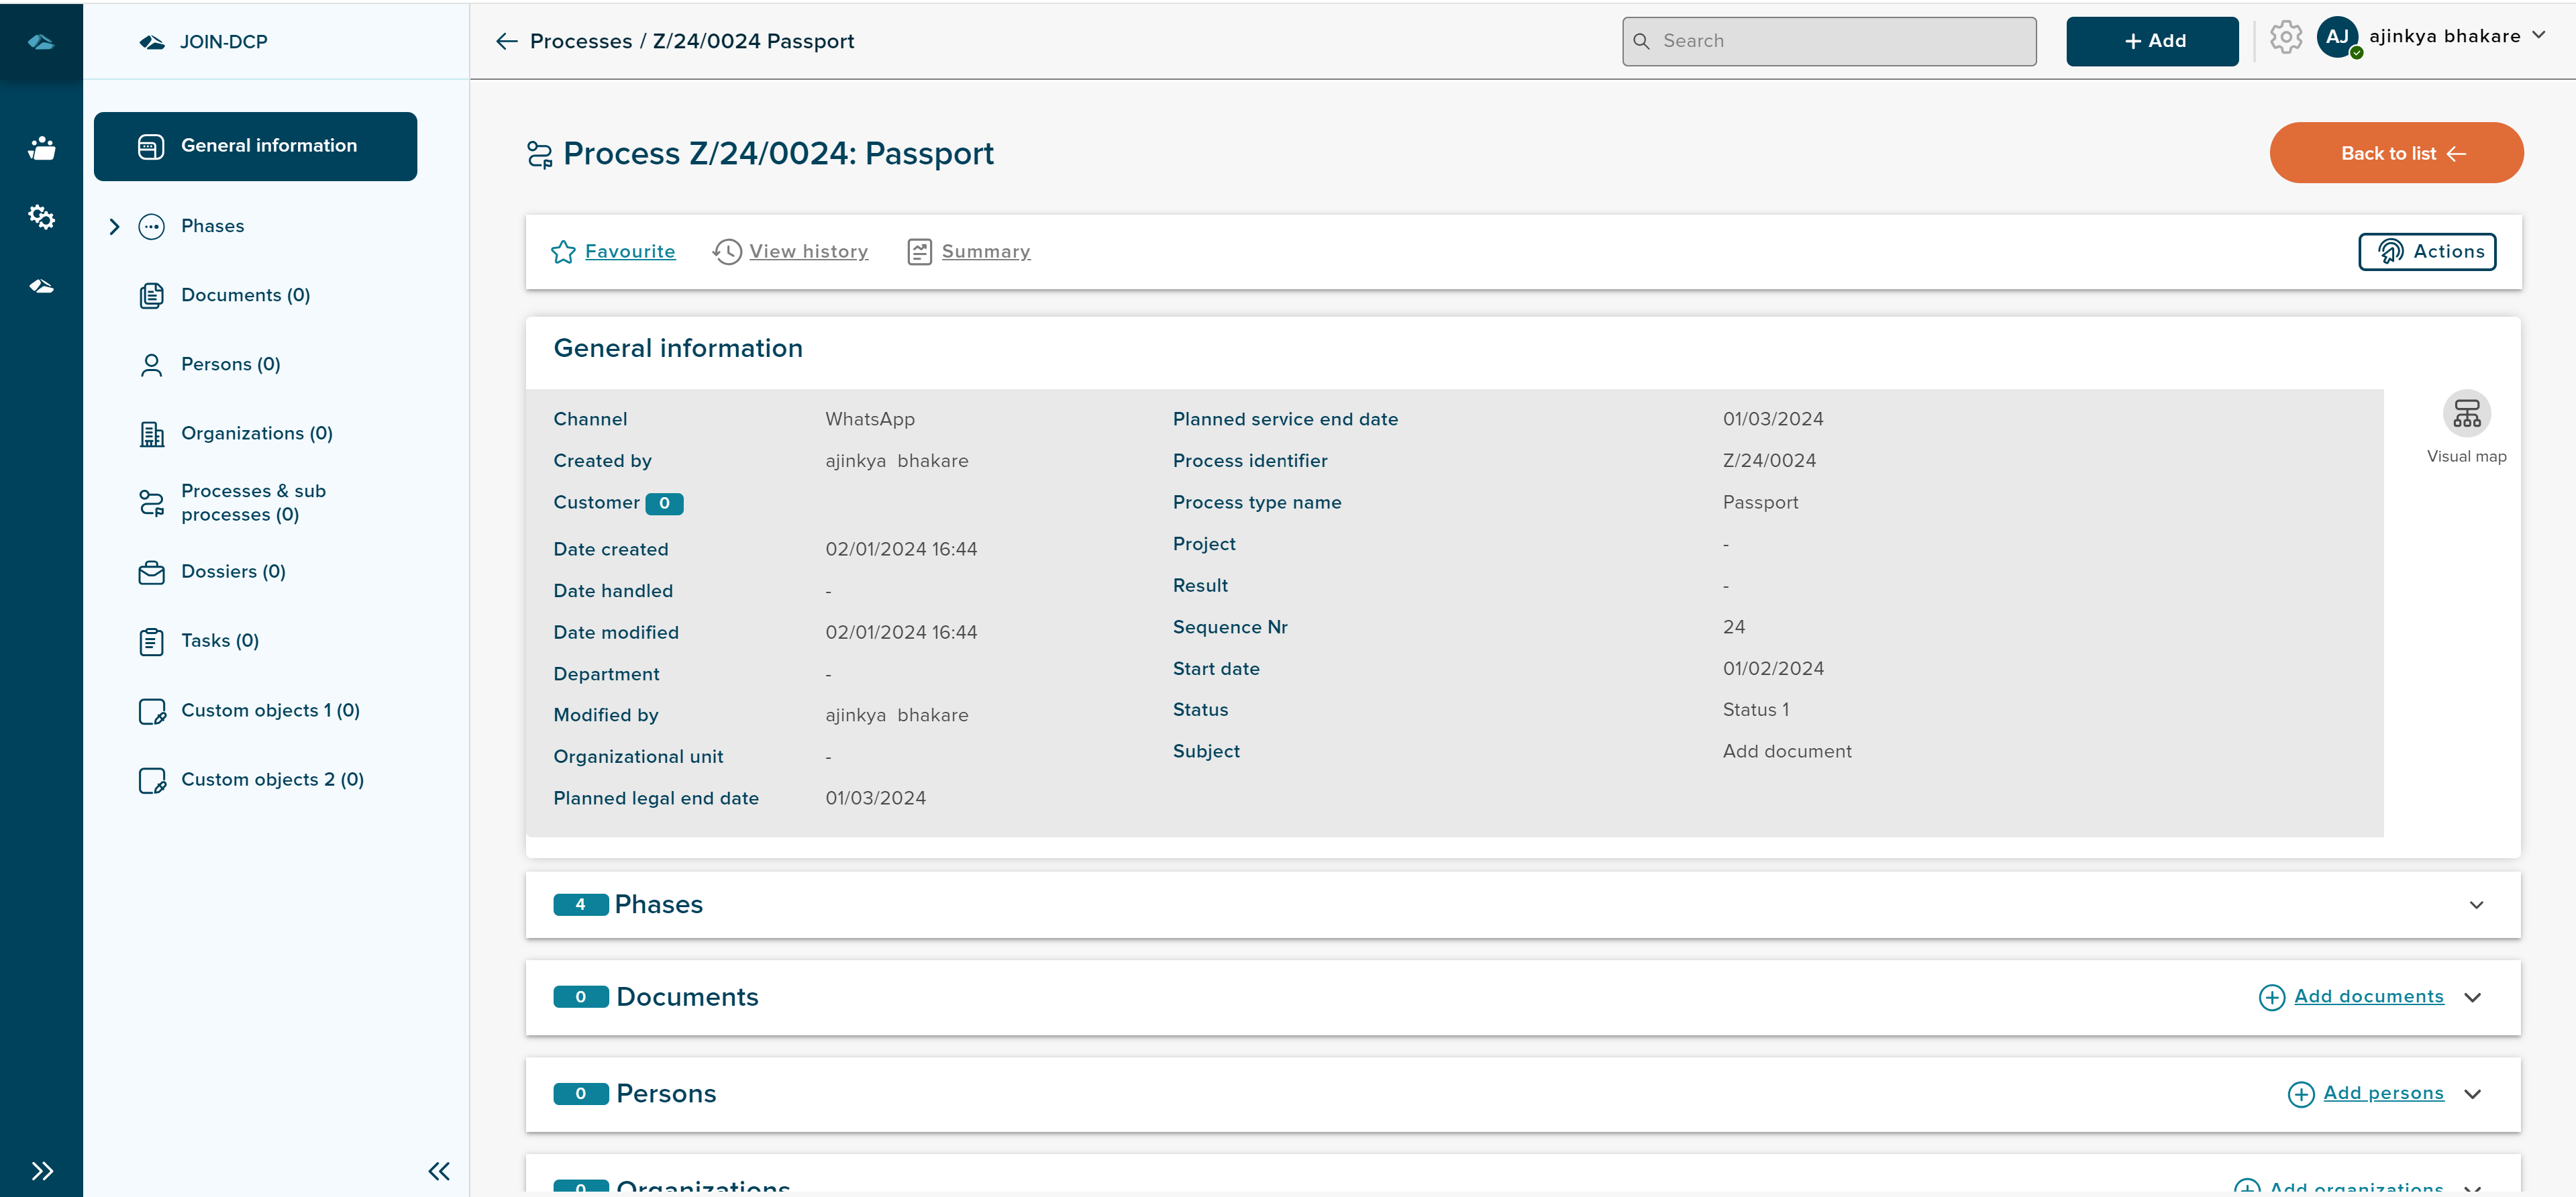Viewport: 2576px width, 1197px height.
Task: Open the Visual map icon
Action: [2466, 414]
